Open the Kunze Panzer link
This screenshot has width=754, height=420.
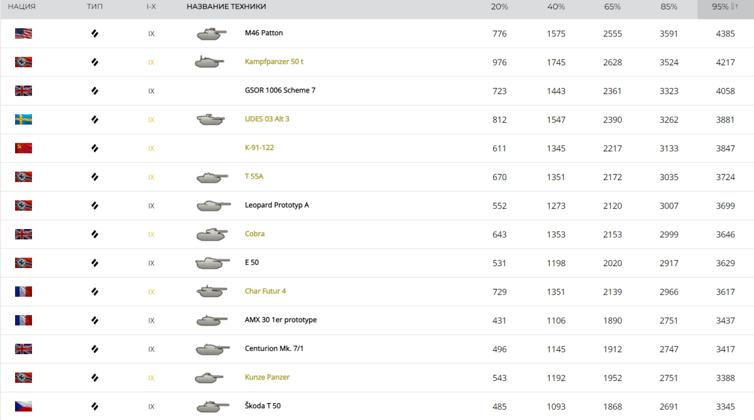pyautogui.click(x=267, y=377)
